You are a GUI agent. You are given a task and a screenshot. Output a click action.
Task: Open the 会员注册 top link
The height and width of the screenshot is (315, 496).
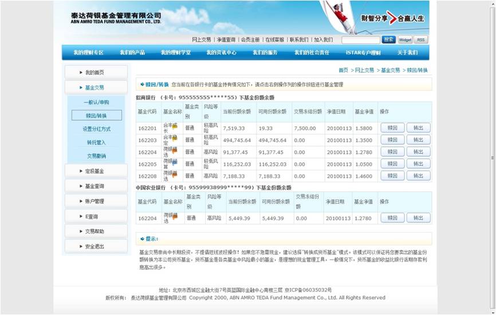tap(250, 40)
